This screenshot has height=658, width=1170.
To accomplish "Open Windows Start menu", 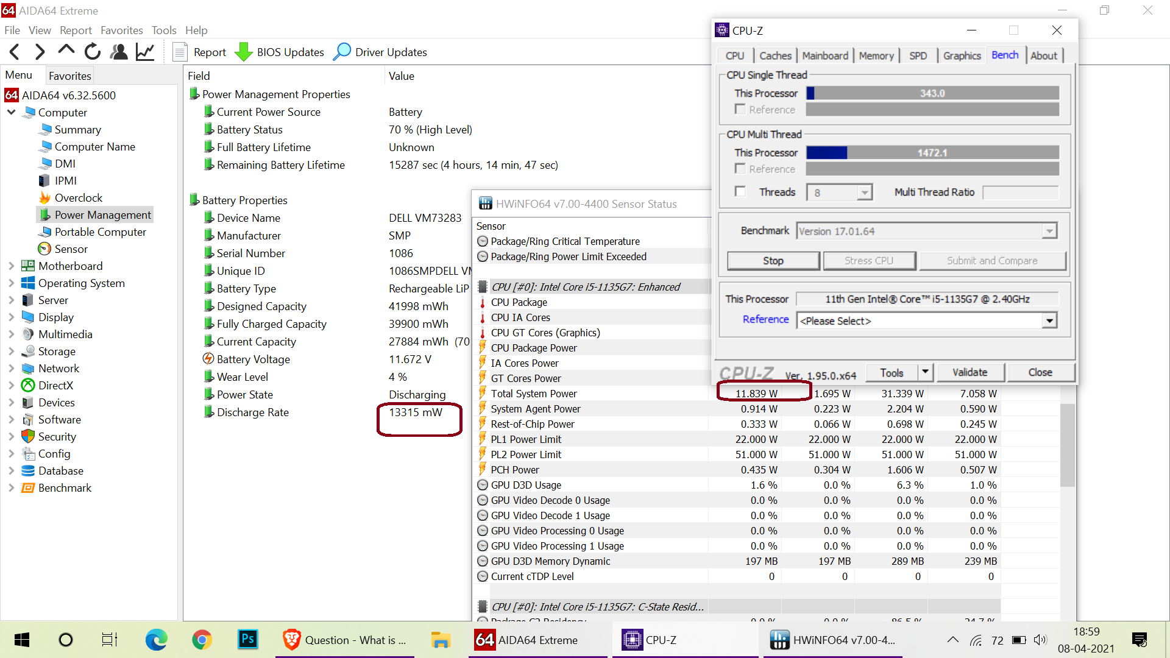I will point(22,640).
